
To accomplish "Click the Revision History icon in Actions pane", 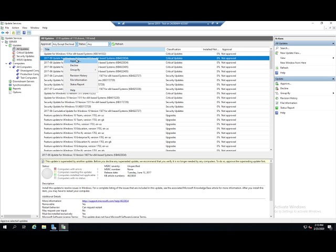I will [x=277, y=98].
